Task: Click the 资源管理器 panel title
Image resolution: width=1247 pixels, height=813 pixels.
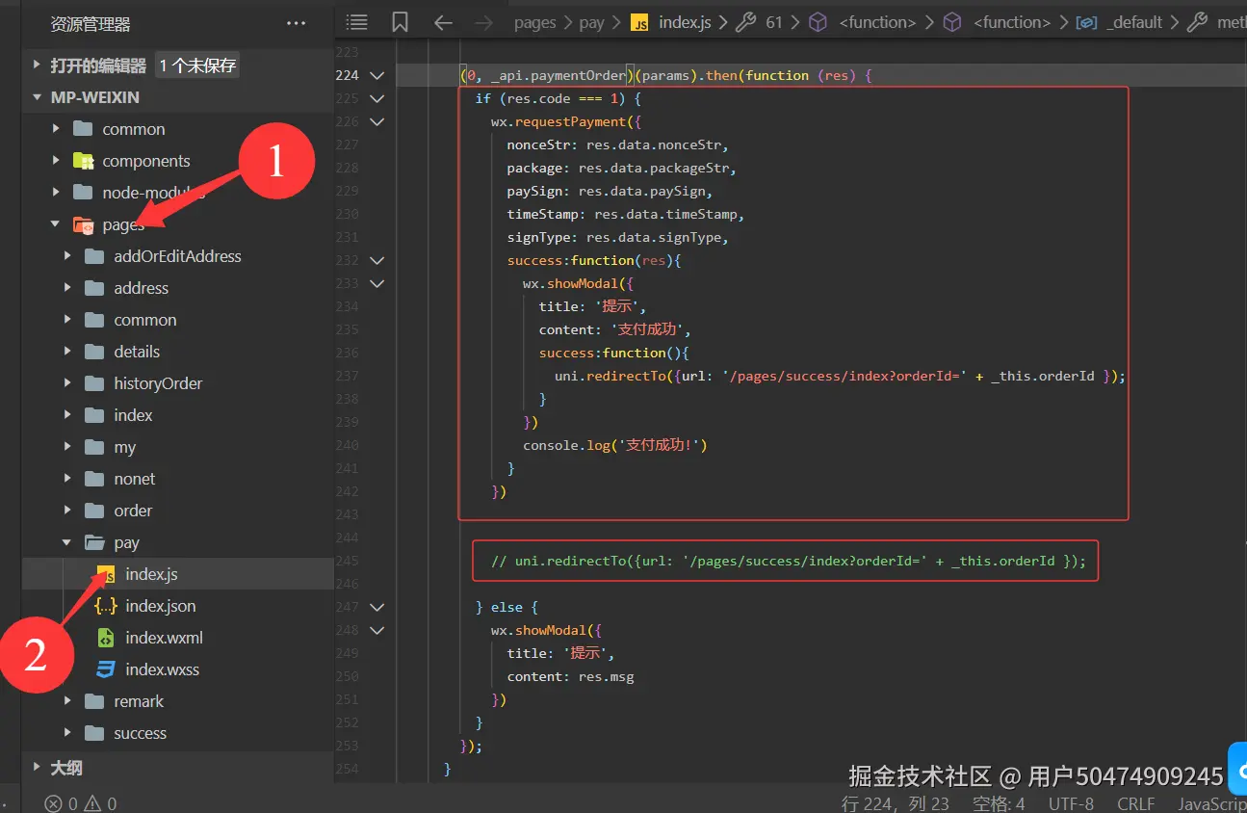Action: (91, 24)
